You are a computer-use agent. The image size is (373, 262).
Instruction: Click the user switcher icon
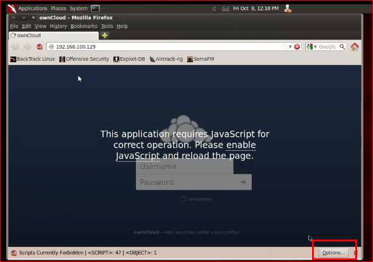coord(288,9)
